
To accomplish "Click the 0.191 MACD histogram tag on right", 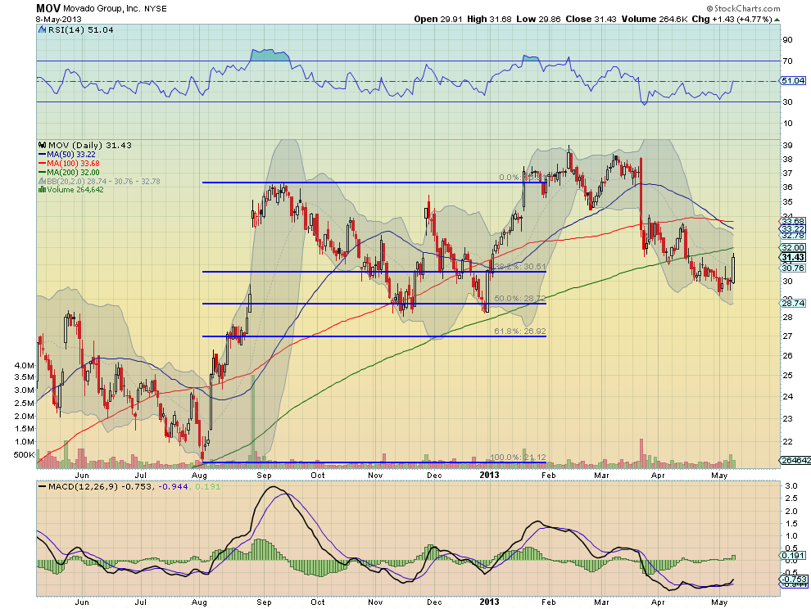I will coord(792,556).
